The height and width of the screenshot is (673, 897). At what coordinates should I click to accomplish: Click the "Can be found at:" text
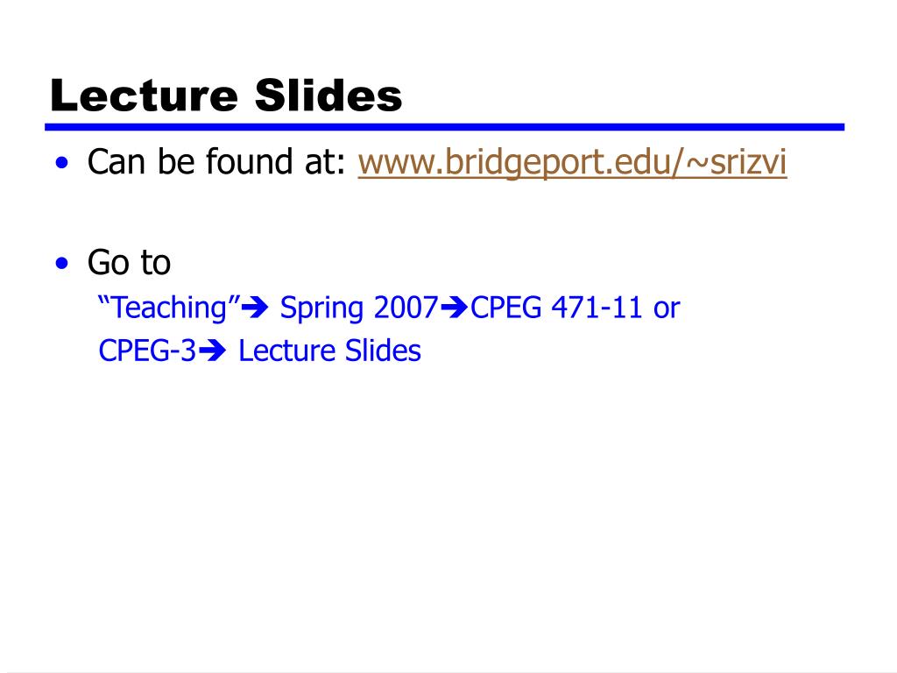[217, 162]
